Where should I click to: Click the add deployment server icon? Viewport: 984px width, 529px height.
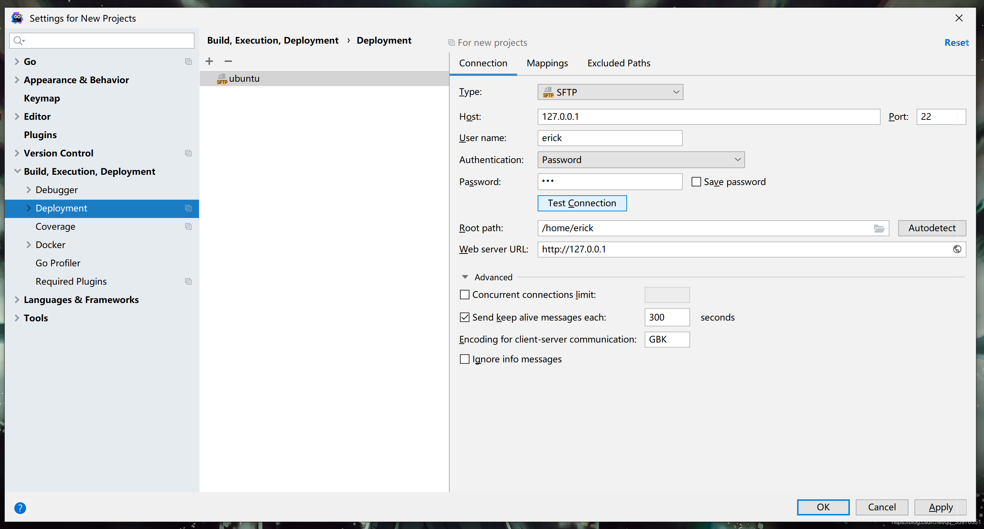209,60
